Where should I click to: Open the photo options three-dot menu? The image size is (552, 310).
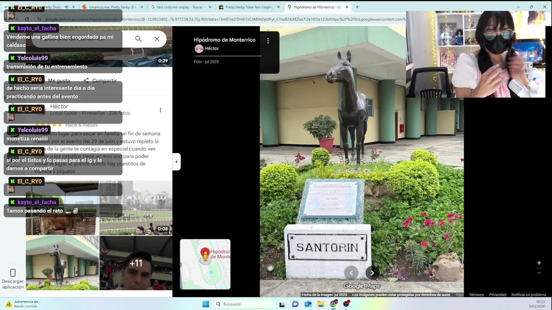point(268,41)
